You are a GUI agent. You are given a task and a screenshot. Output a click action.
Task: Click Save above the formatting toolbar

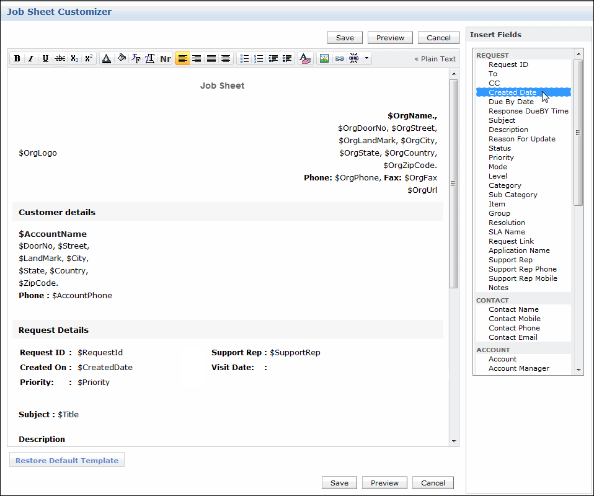(x=345, y=38)
